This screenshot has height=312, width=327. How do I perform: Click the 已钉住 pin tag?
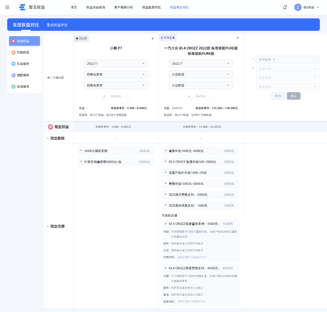click(81, 39)
